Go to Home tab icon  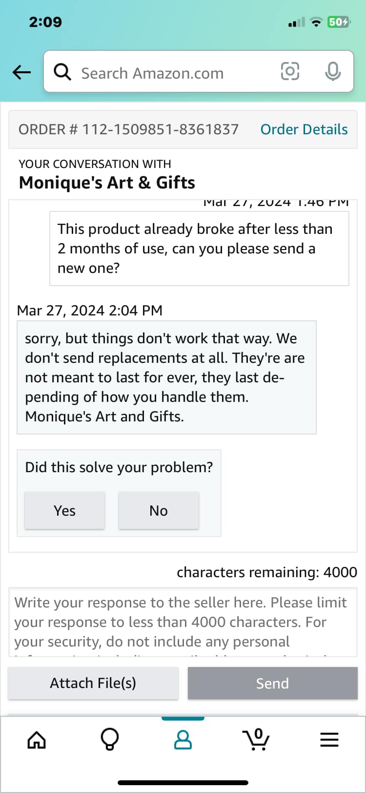point(37,740)
